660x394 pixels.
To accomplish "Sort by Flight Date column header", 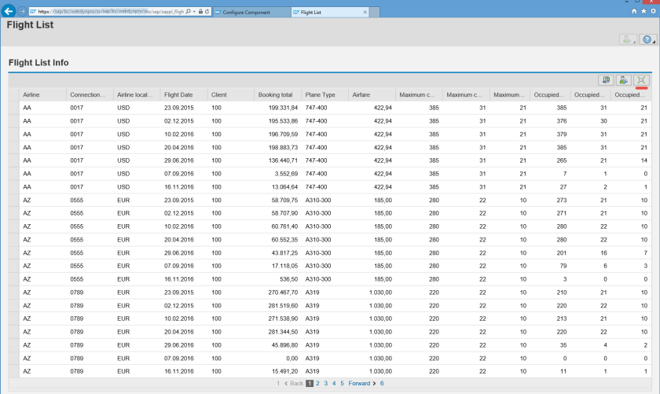I will point(178,94).
